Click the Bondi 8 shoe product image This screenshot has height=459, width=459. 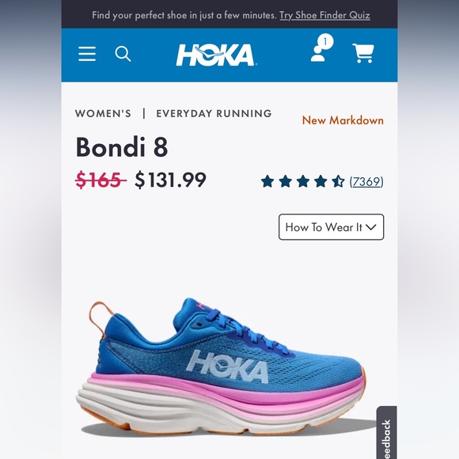coord(221,366)
